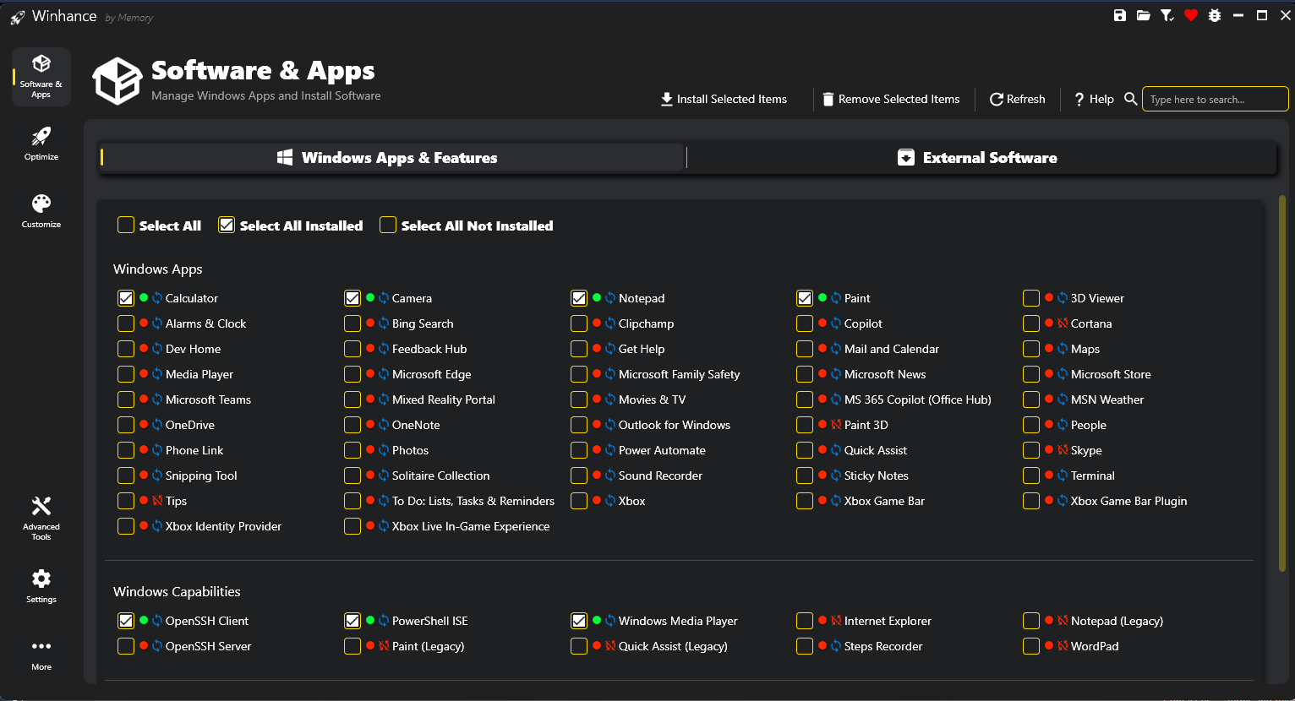
Task: Click the Winhance rocket logo icon
Action: [x=17, y=17]
